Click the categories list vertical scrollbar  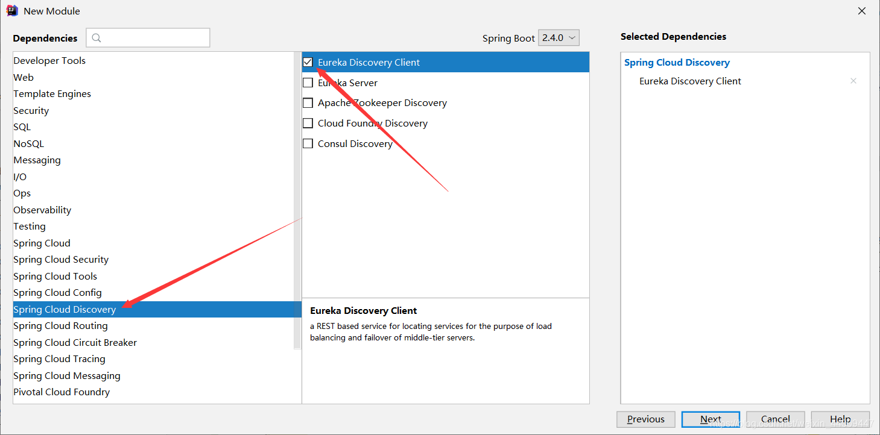297,201
